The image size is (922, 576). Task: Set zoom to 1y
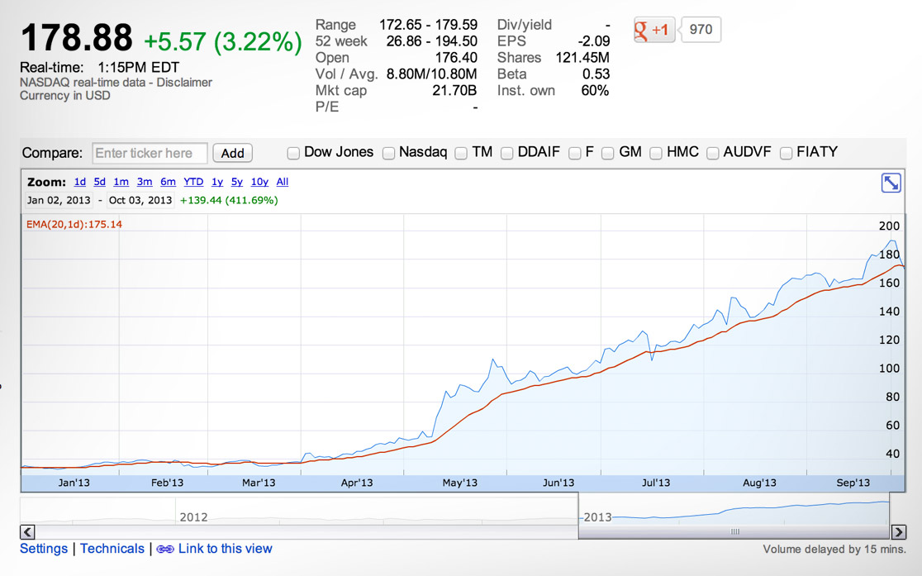click(x=217, y=182)
